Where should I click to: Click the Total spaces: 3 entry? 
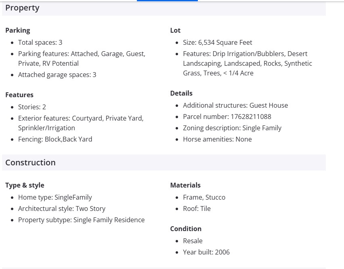[40, 42]
